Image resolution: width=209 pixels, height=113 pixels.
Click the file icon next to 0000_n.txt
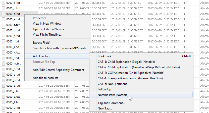click(4, 69)
